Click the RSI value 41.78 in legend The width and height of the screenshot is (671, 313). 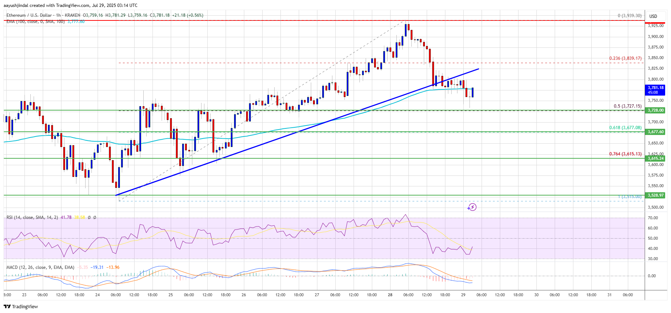pos(66,217)
